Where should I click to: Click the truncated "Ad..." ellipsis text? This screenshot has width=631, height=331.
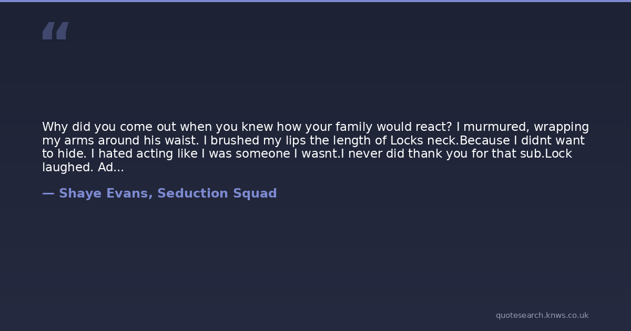110,168
